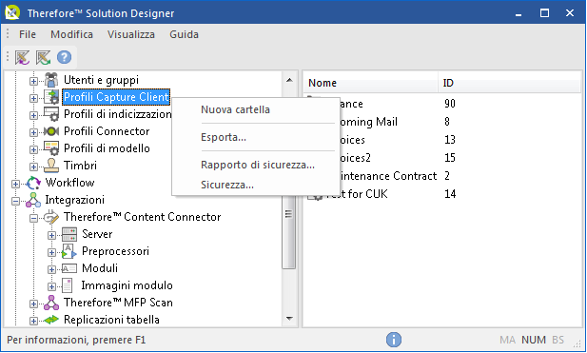The image size is (587, 353).
Task: Click the first toolbar designer icon
Action: click(x=23, y=57)
